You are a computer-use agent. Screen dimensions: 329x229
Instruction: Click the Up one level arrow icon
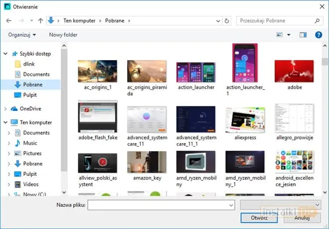(x=40, y=21)
